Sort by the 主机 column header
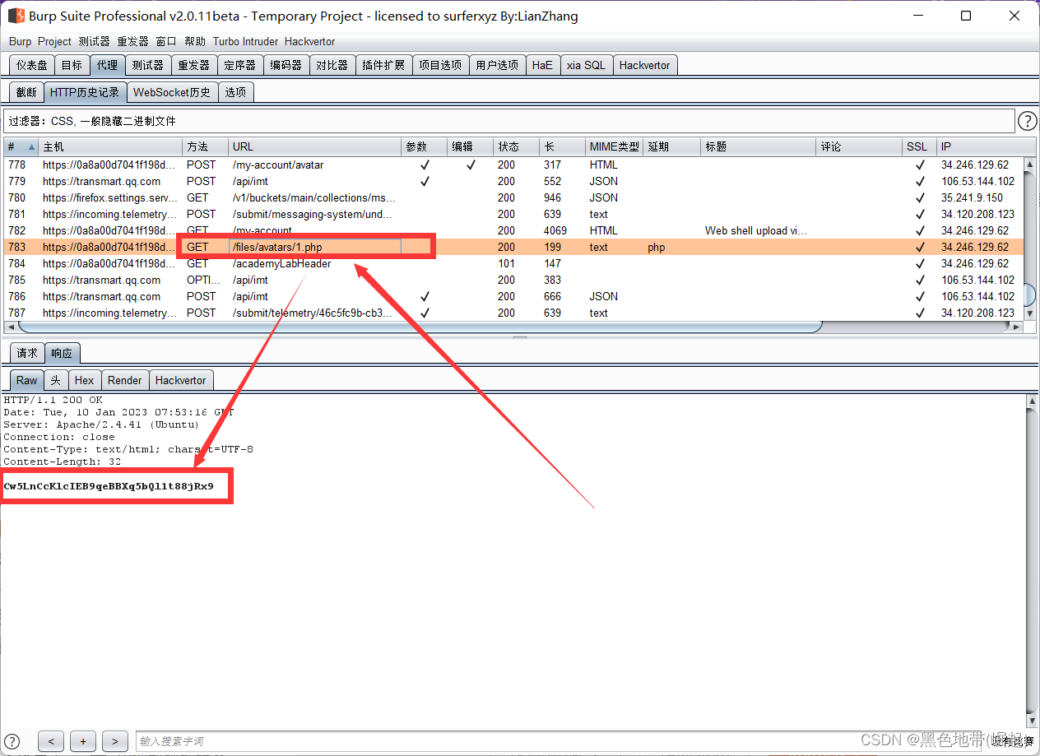Screen dimensions: 1040x756 [110, 146]
